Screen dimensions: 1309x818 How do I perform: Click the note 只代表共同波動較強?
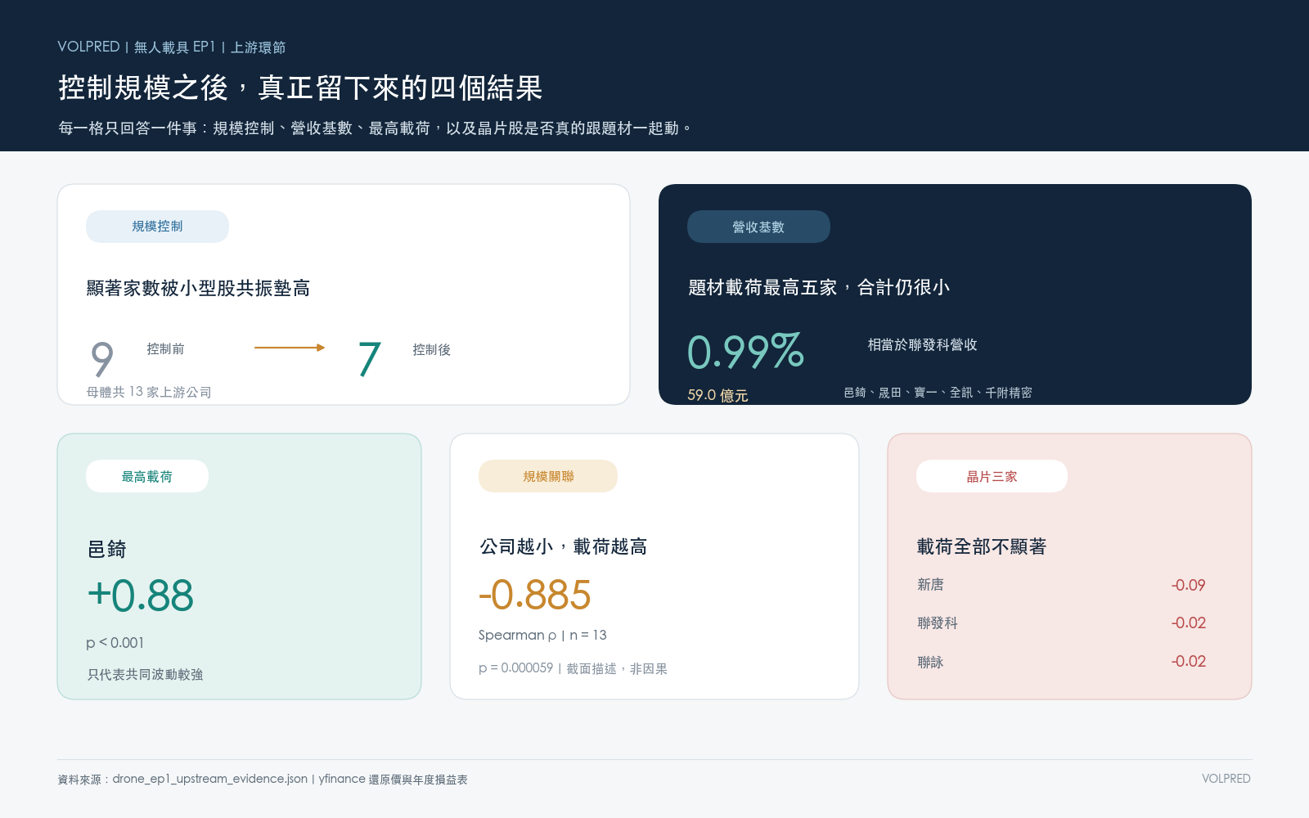pos(145,674)
